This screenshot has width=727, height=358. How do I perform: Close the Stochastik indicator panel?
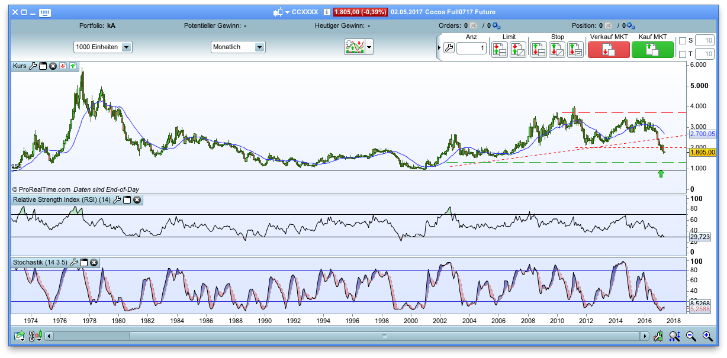(94, 263)
